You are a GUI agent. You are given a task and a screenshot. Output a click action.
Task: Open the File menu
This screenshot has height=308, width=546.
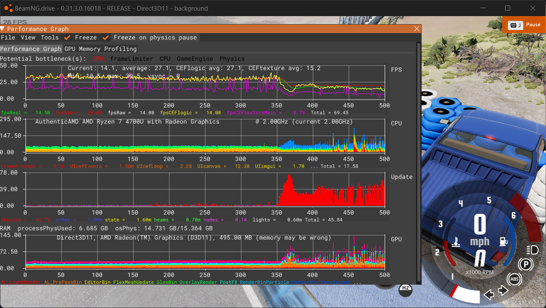point(8,37)
